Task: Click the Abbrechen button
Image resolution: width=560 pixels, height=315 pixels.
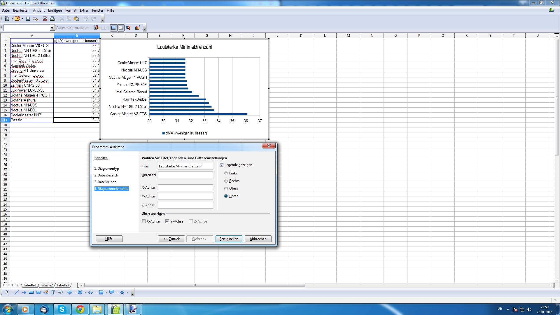Action: 258,239
